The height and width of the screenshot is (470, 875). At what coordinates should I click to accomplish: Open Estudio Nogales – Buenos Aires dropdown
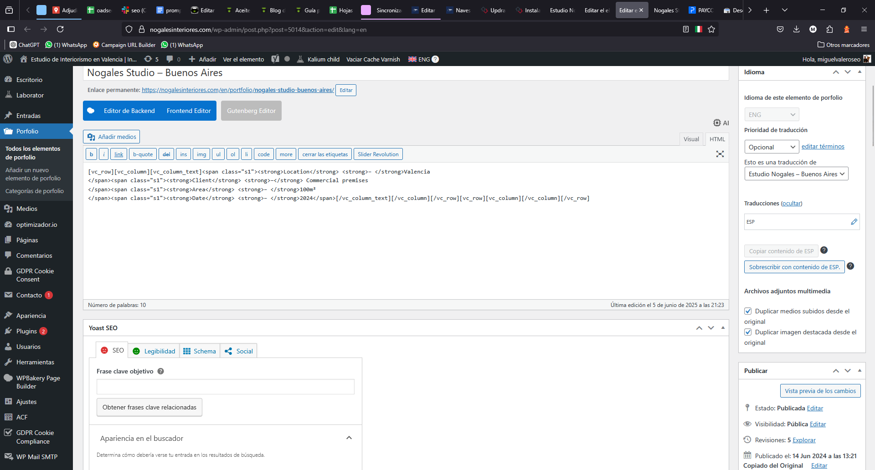tap(796, 174)
